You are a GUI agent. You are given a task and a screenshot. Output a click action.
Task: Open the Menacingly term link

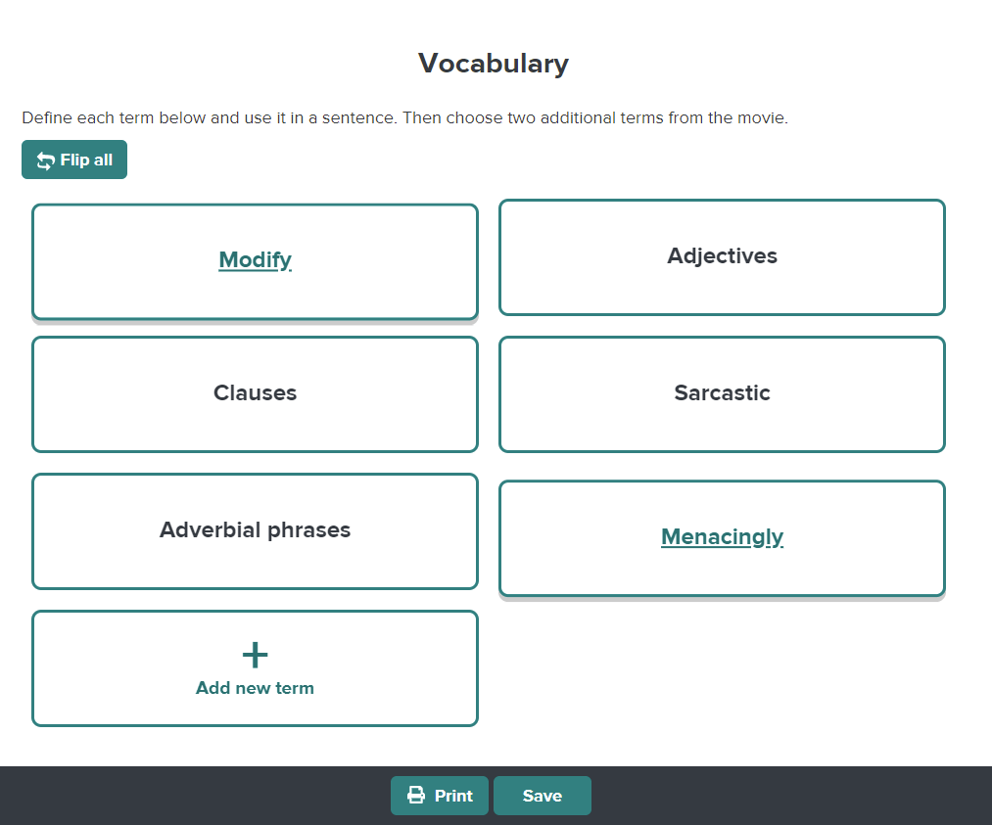pos(722,536)
